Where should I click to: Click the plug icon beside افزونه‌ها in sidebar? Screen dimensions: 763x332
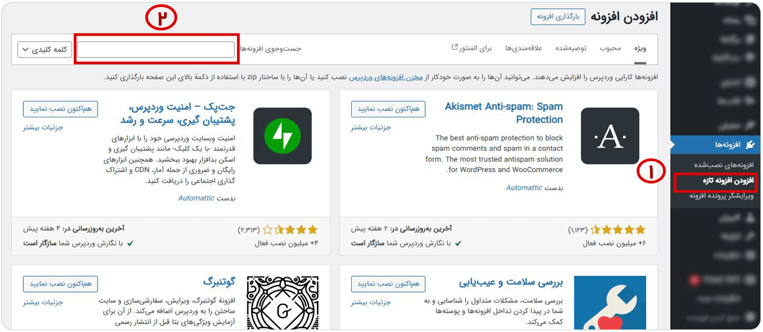(x=751, y=144)
